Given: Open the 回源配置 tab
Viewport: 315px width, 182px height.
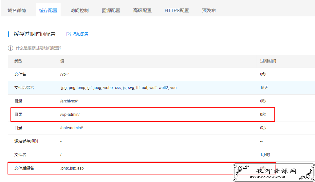Looking at the screenshot, I should tap(111, 10).
